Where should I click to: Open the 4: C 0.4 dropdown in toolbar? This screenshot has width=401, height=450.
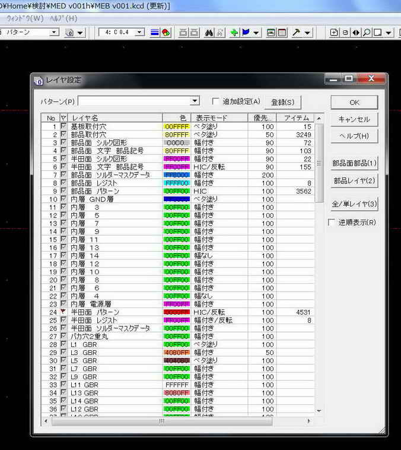(x=139, y=32)
